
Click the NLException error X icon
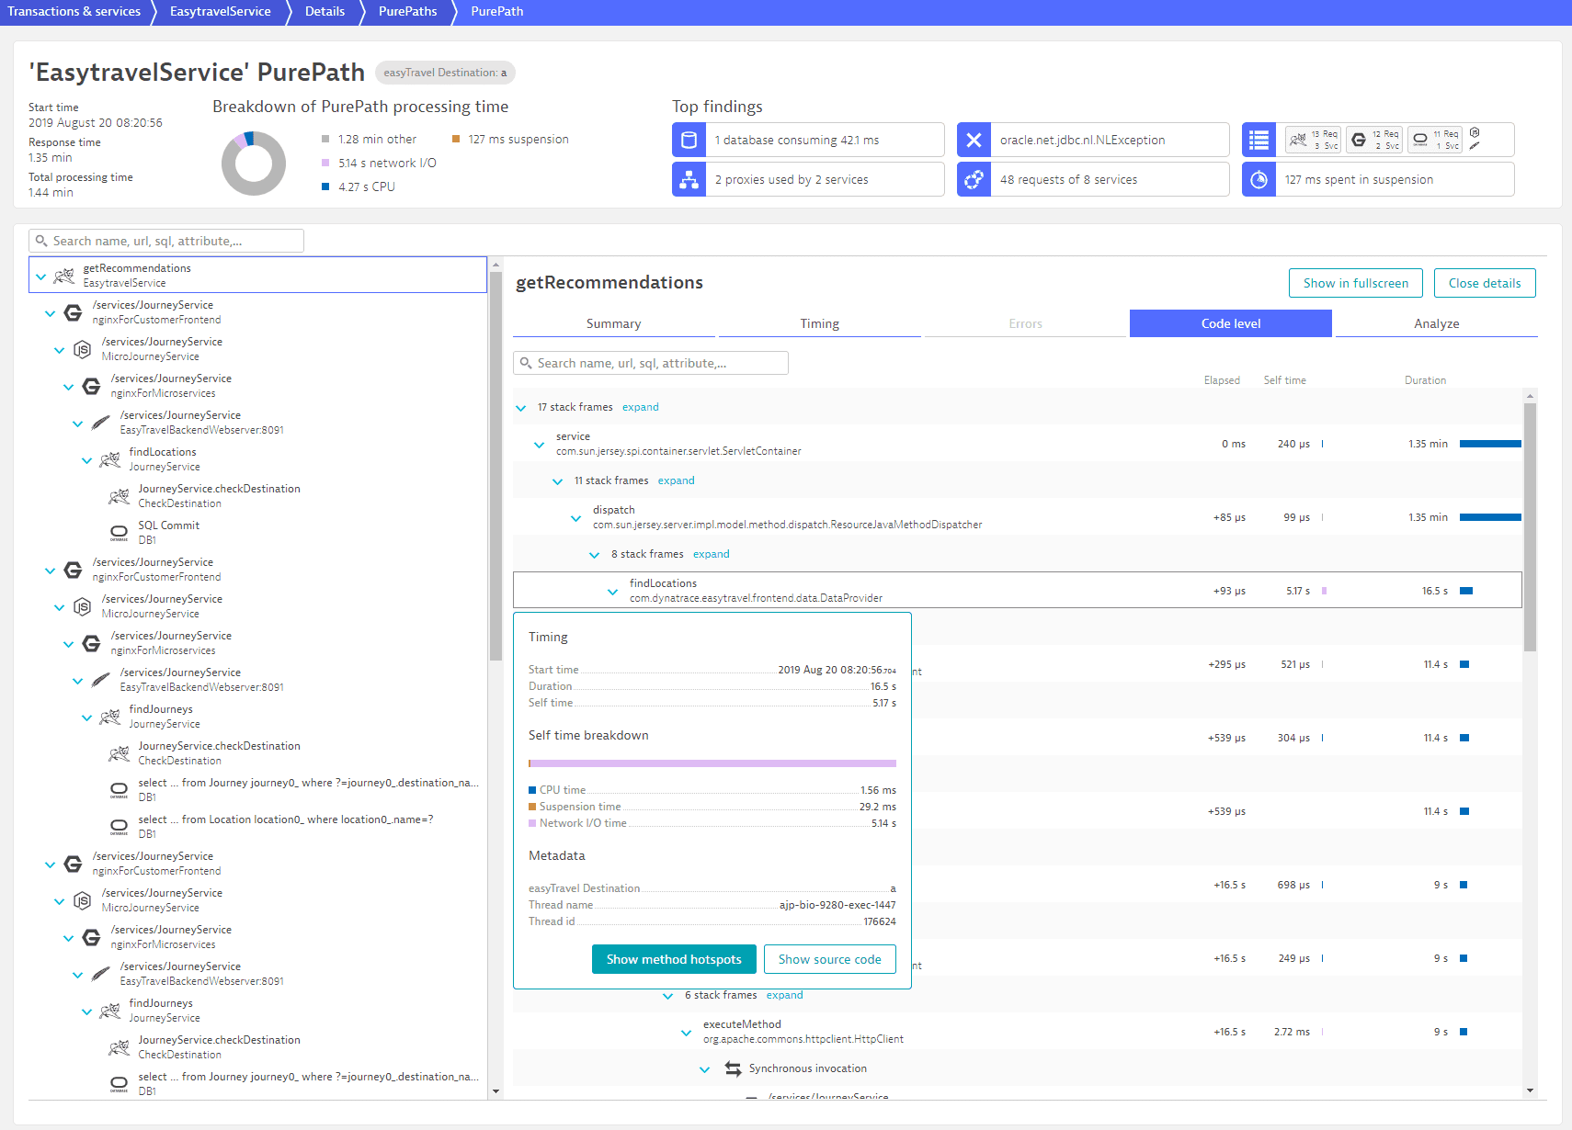[974, 140]
